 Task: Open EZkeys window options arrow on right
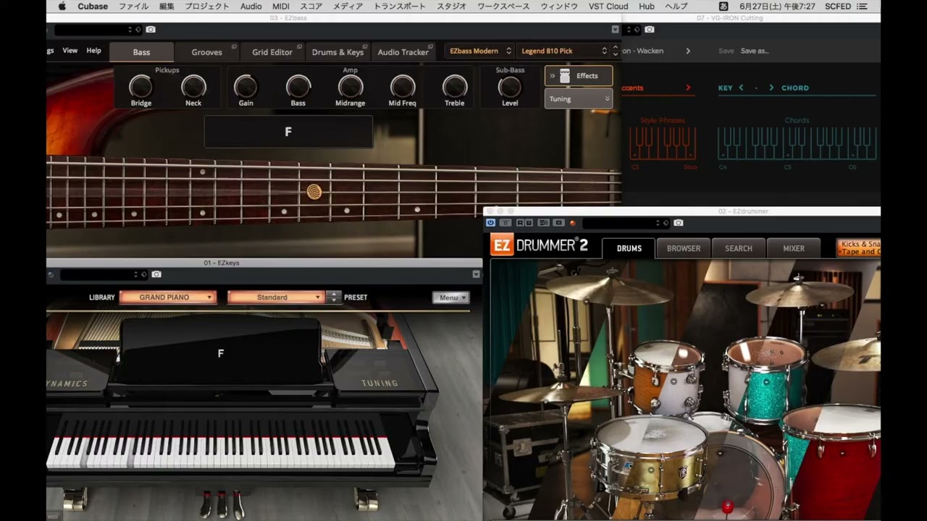pos(476,274)
